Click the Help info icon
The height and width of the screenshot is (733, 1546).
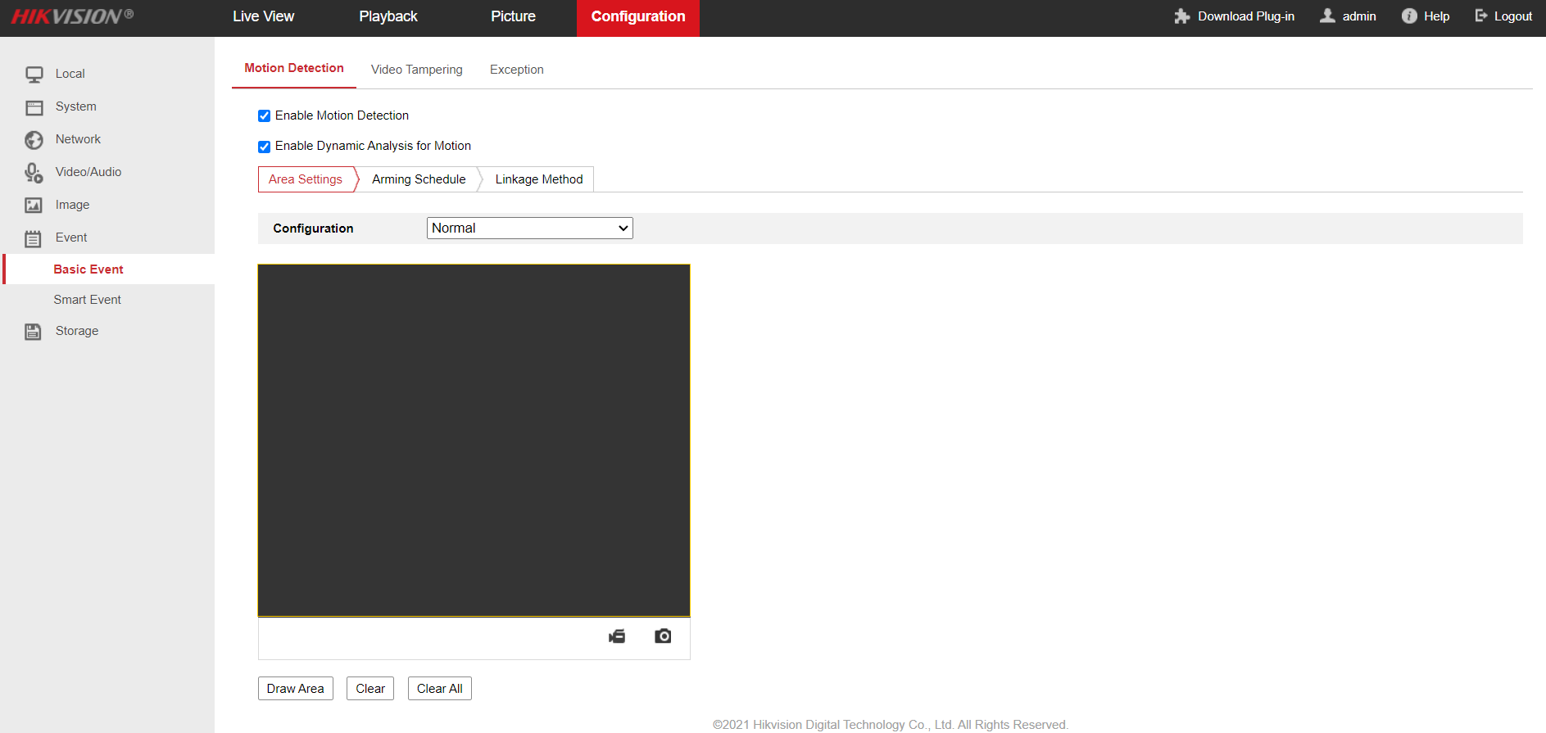pyautogui.click(x=1409, y=16)
